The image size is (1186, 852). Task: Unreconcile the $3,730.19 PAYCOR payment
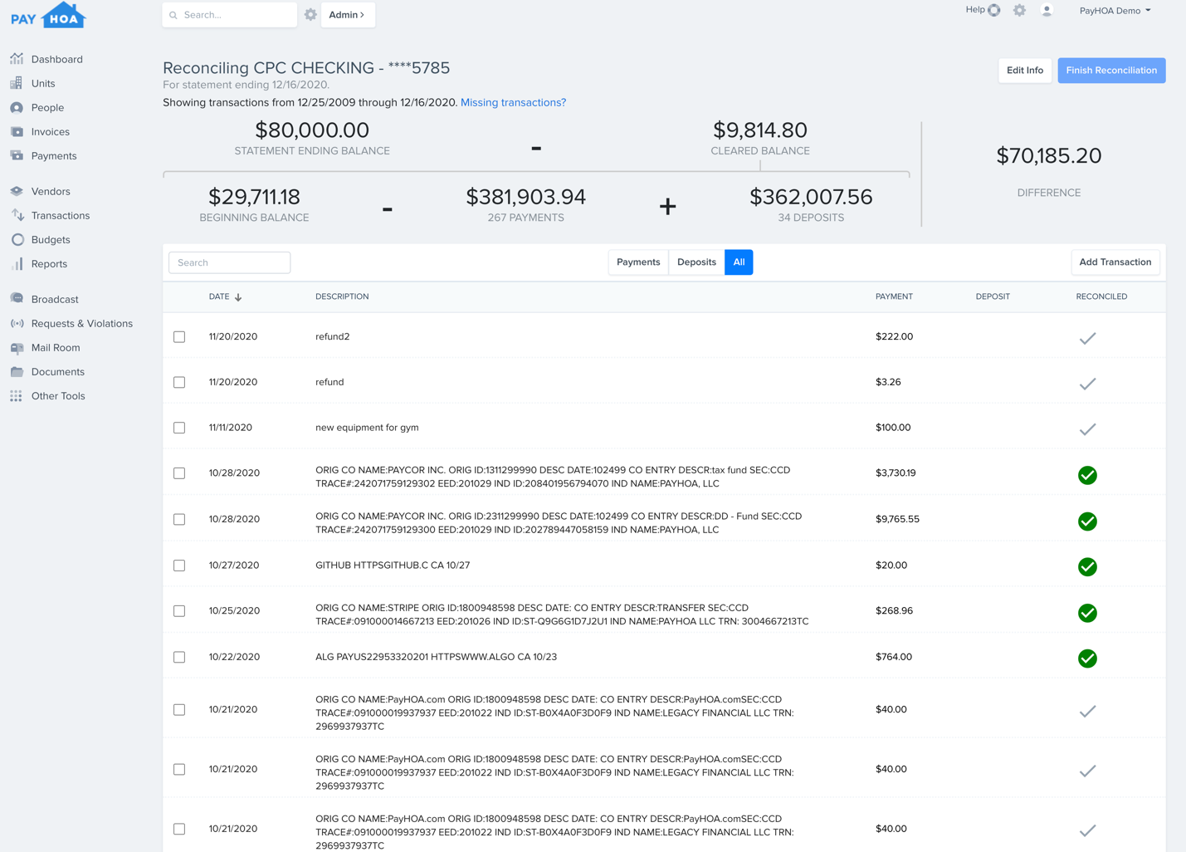pyautogui.click(x=1087, y=475)
